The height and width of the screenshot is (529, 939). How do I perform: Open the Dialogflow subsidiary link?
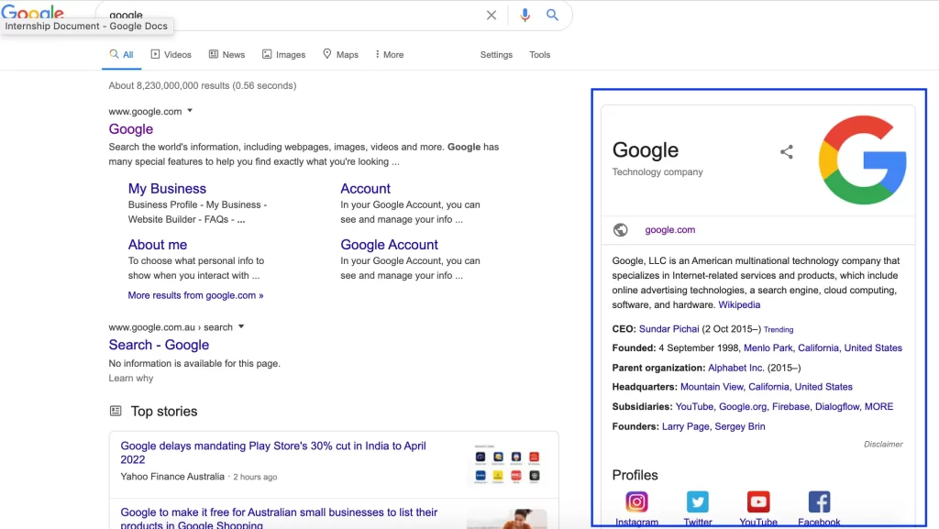tap(837, 406)
